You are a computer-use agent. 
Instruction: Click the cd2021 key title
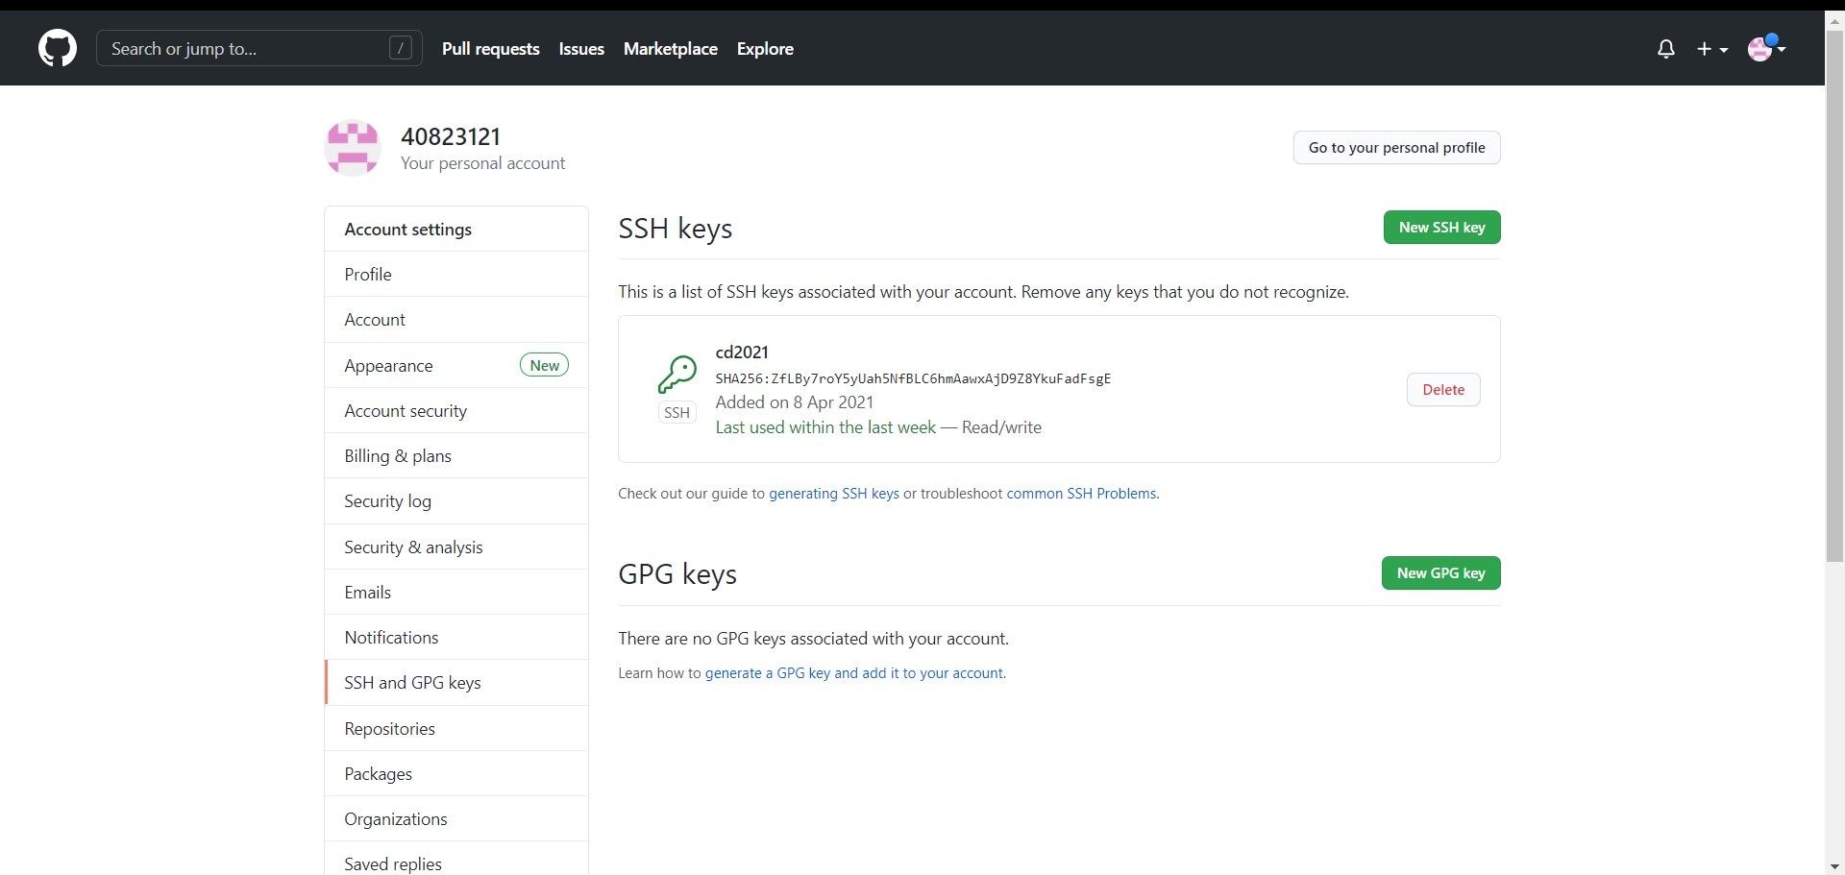(742, 352)
